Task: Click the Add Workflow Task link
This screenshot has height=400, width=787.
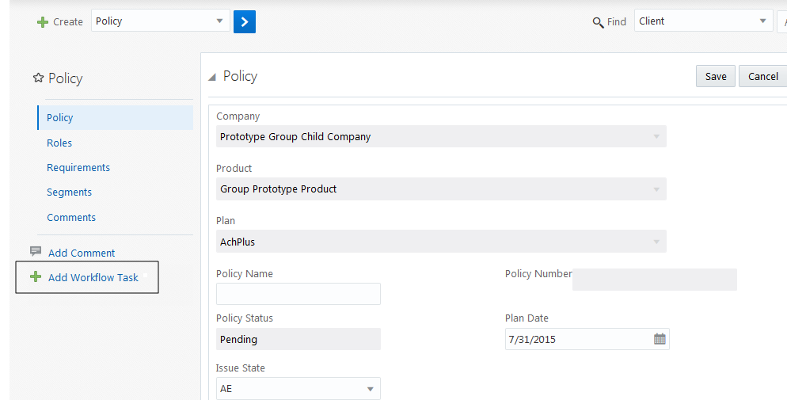Action: pos(93,277)
